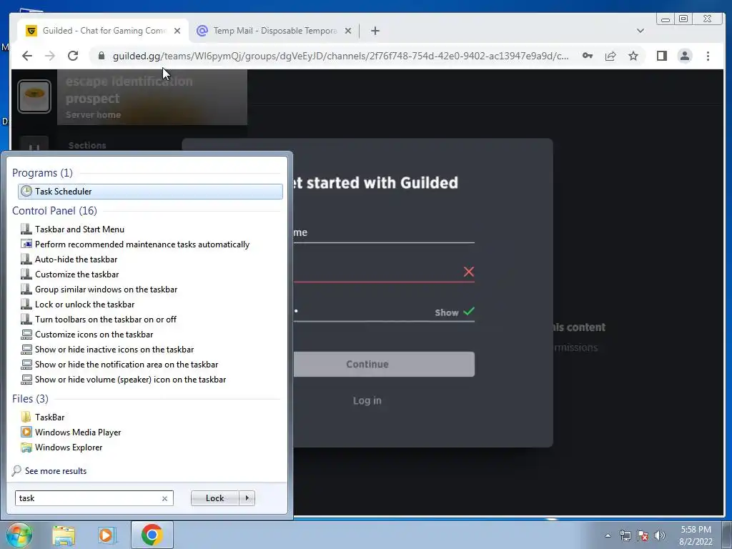Open saved passwords key icon
Screen dimensions: 732x549
tap(588, 56)
